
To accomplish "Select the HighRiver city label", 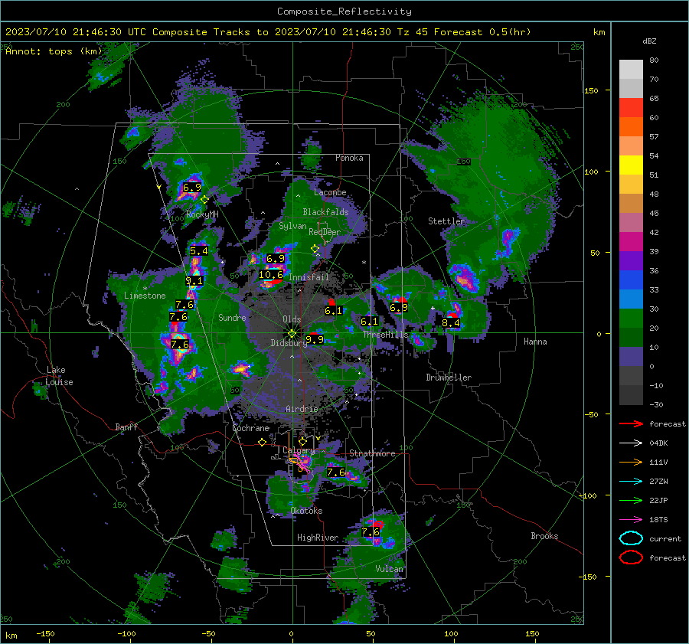I will [x=317, y=538].
